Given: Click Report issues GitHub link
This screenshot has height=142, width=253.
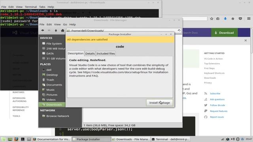Looking at the screenshot, I should (x=217, y=117).
